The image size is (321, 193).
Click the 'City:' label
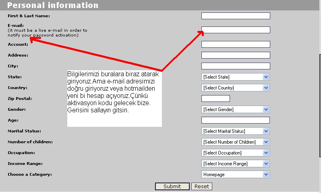(x=13, y=66)
